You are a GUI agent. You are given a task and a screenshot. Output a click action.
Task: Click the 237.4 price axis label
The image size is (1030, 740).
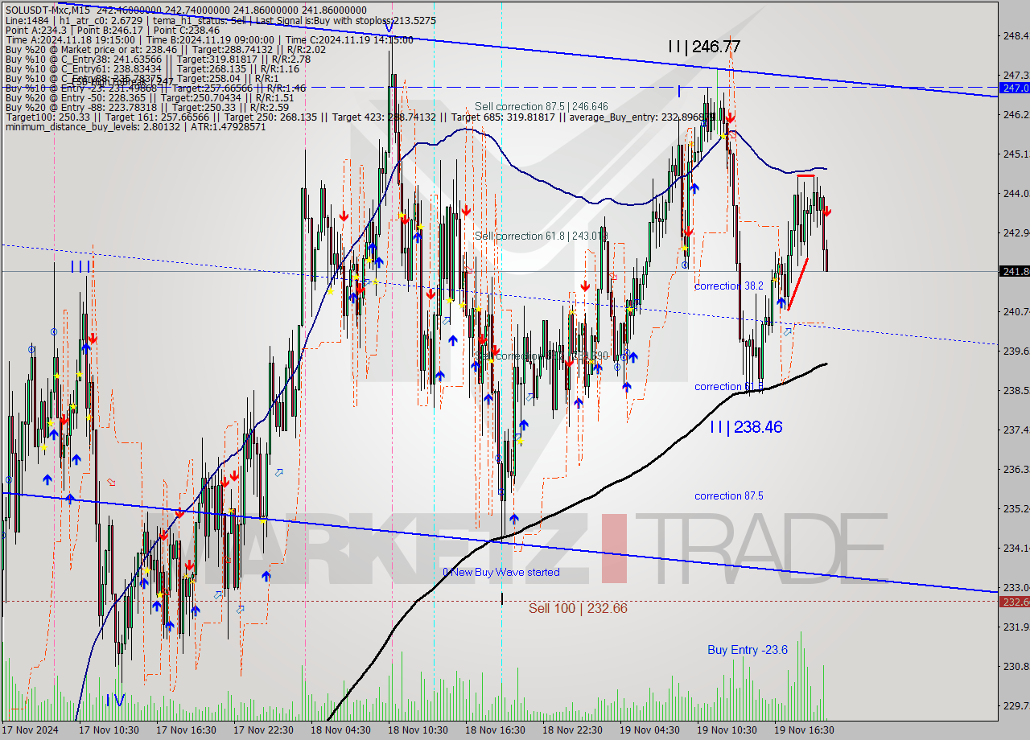pos(1016,430)
